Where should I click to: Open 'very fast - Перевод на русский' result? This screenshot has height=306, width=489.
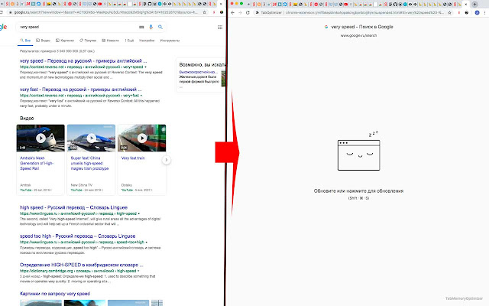coord(80,90)
